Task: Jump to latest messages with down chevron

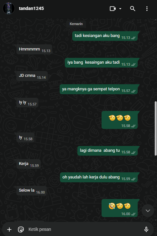Action: coord(148,211)
